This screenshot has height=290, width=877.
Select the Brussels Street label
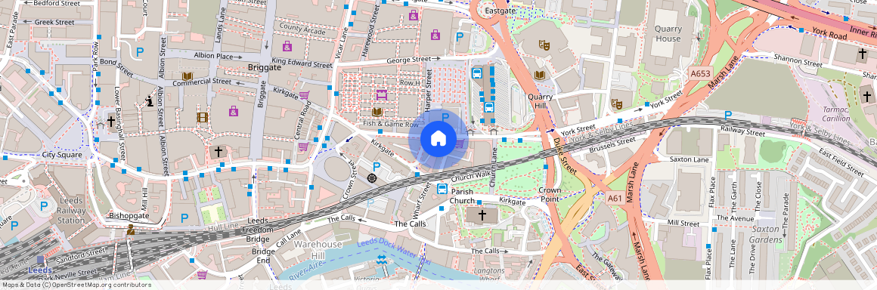click(x=612, y=145)
